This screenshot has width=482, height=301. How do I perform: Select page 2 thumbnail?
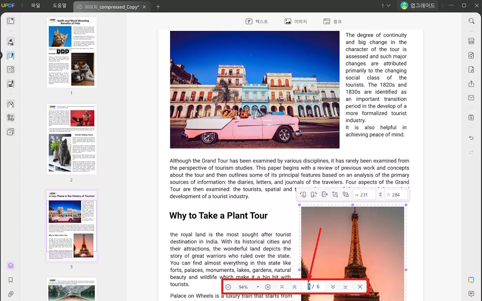[71, 139]
